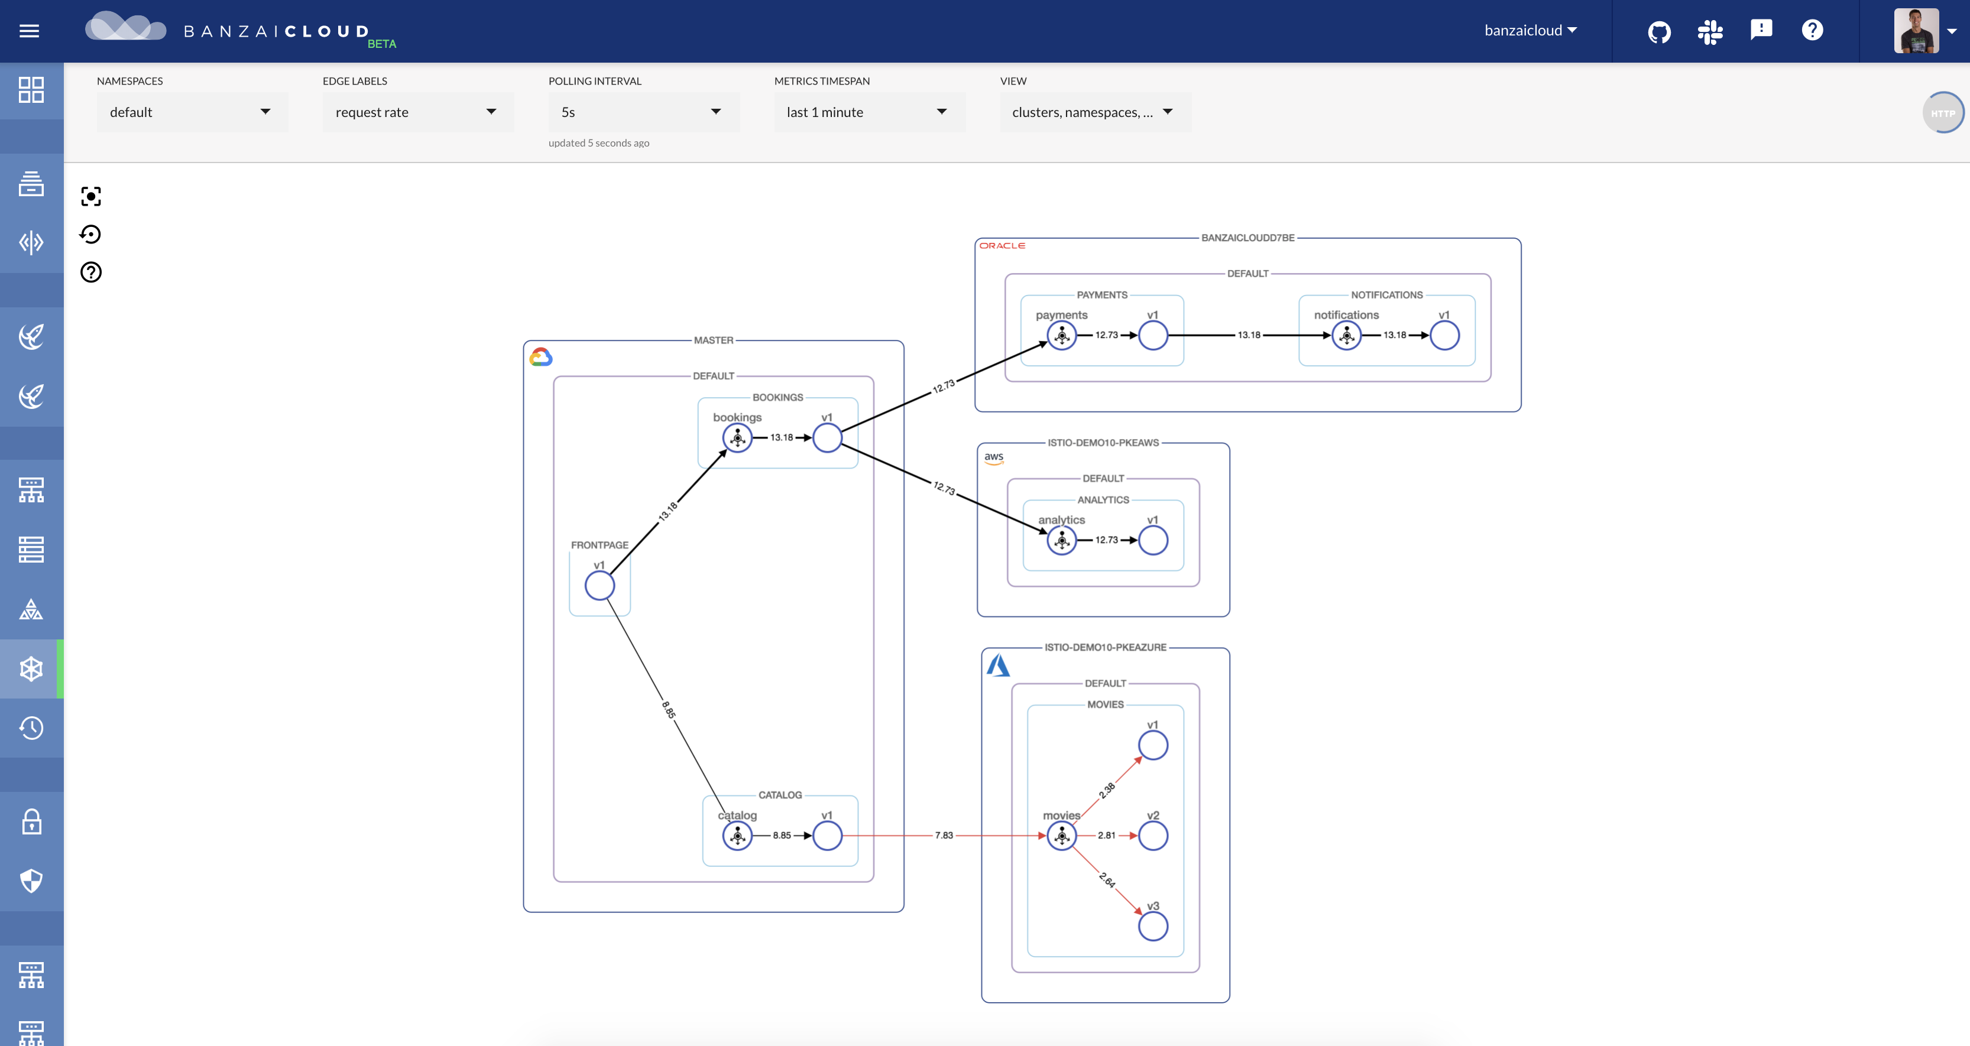Open the server list sidebar icon
This screenshot has width=1970, height=1046.
coord(31,549)
